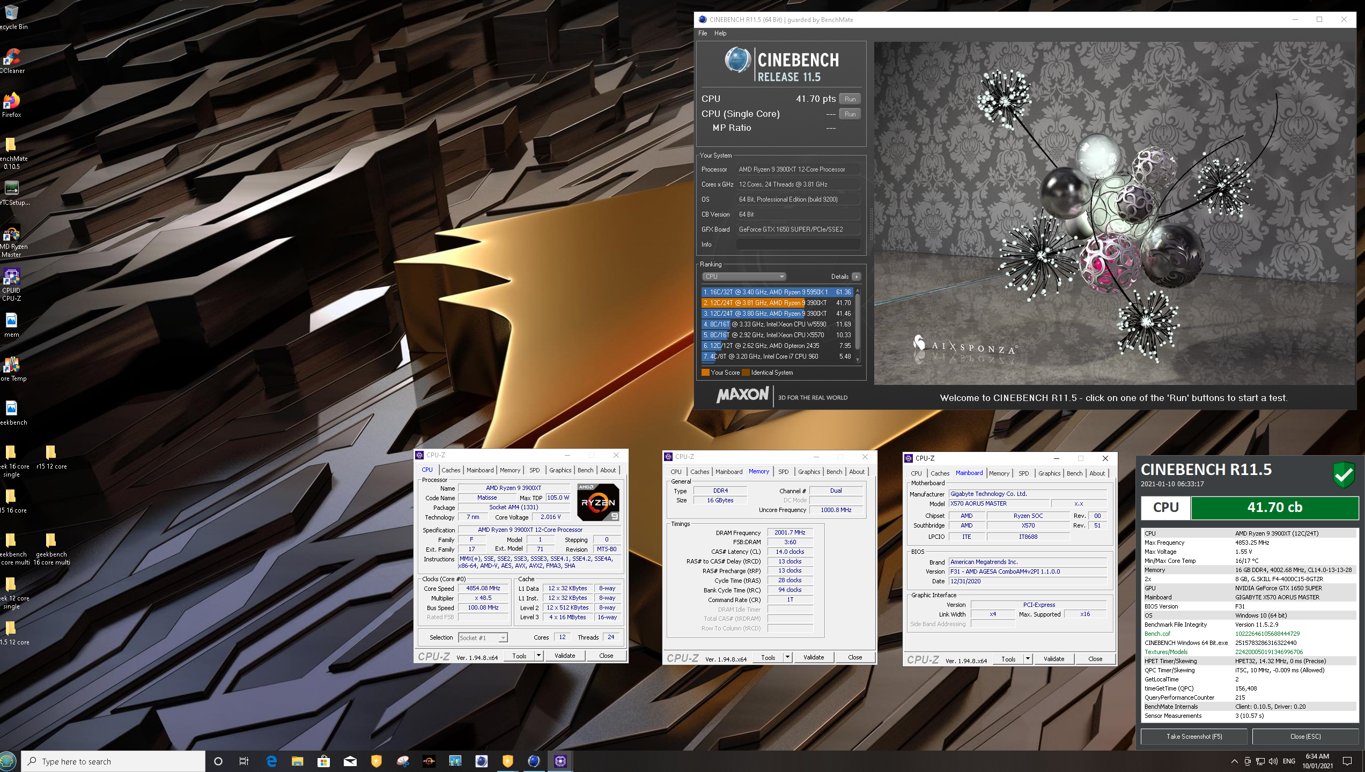Click the ENG language indicator
The image size is (1365, 772).
(x=1289, y=761)
